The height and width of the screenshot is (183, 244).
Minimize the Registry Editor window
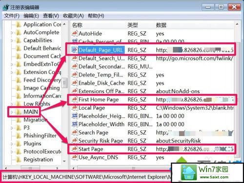click(x=208, y=7)
